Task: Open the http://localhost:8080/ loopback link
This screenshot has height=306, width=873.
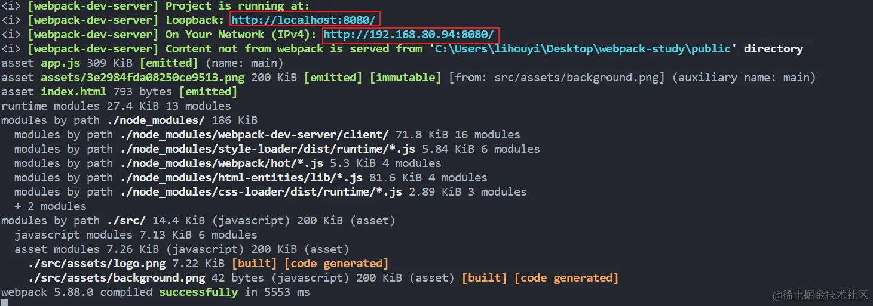Action: (x=304, y=20)
